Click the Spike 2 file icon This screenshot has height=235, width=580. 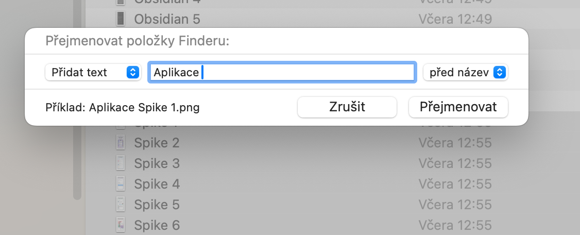[121, 143]
